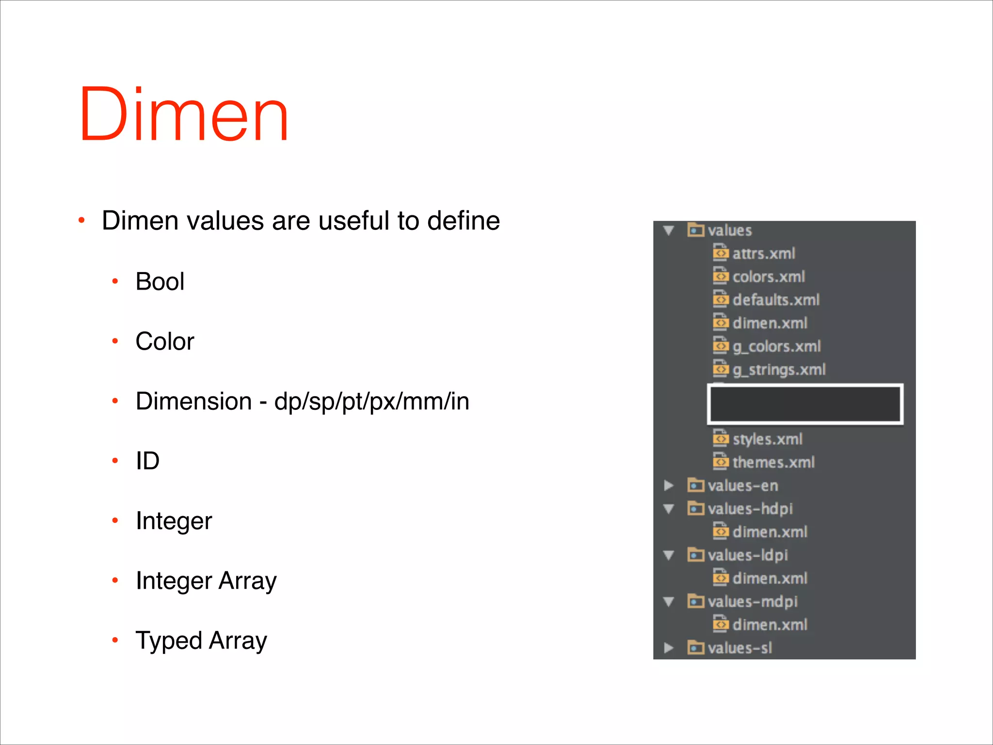Click the values-mdpi folder icon
This screenshot has width=993, height=745.
click(x=696, y=601)
